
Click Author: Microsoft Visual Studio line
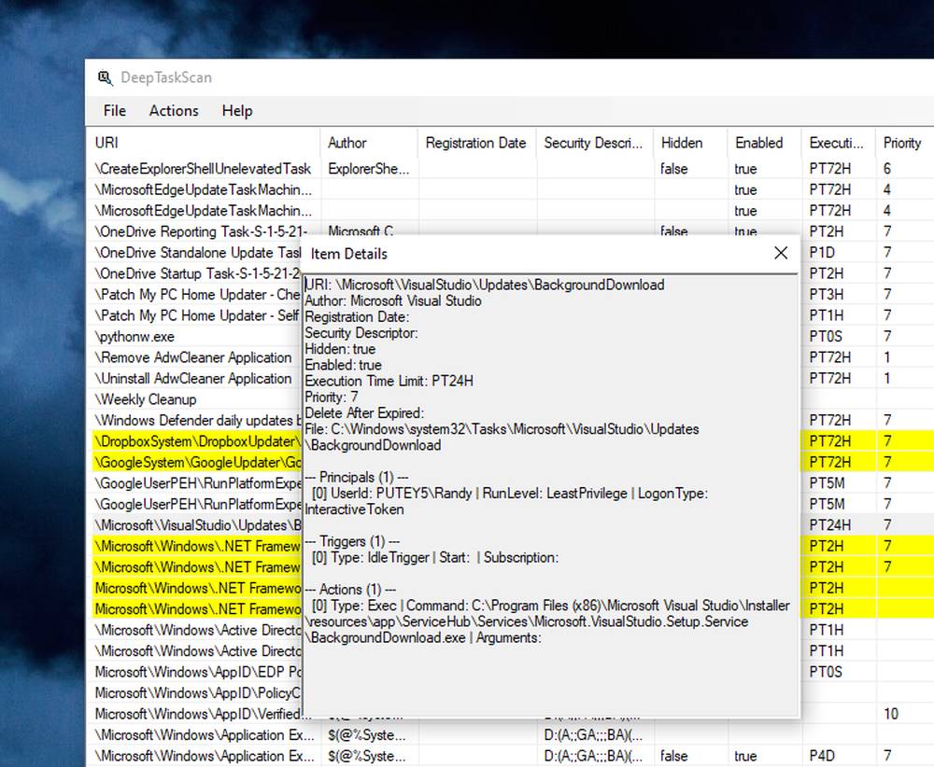click(x=393, y=301)
